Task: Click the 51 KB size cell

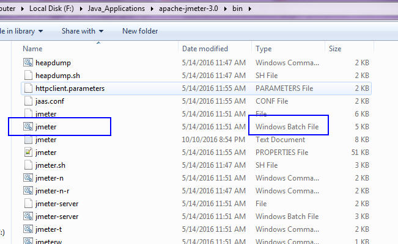Action: click(x=360, y=152)
